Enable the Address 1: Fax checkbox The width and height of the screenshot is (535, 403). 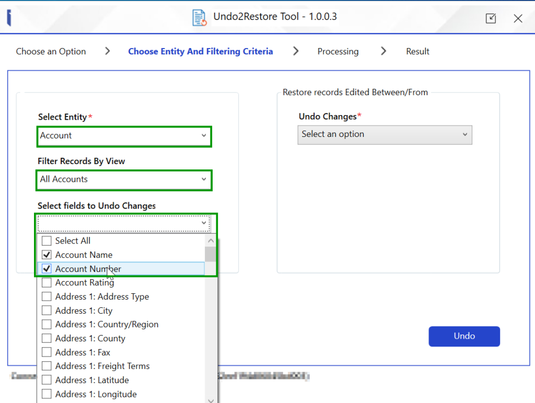tap(46, 352)
